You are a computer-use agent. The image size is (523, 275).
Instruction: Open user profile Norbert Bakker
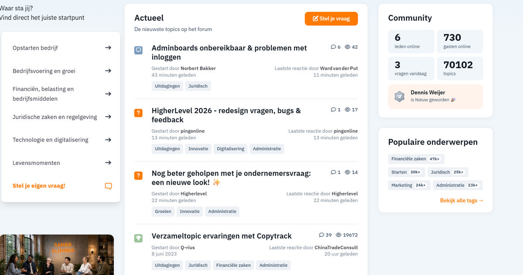[198, 68]
